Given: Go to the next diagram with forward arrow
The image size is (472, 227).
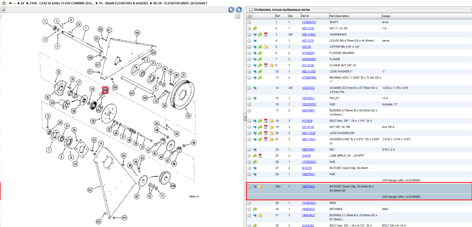Looking at the screenshot, I should click(x=239, y=9).
